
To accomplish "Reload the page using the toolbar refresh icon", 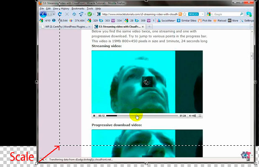I will pos(60,14).
